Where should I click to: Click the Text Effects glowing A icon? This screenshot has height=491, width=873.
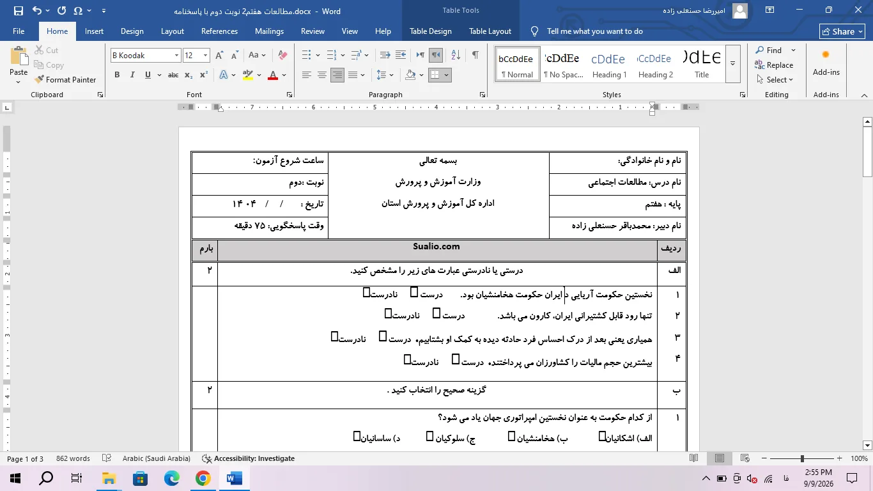(224, 75)
